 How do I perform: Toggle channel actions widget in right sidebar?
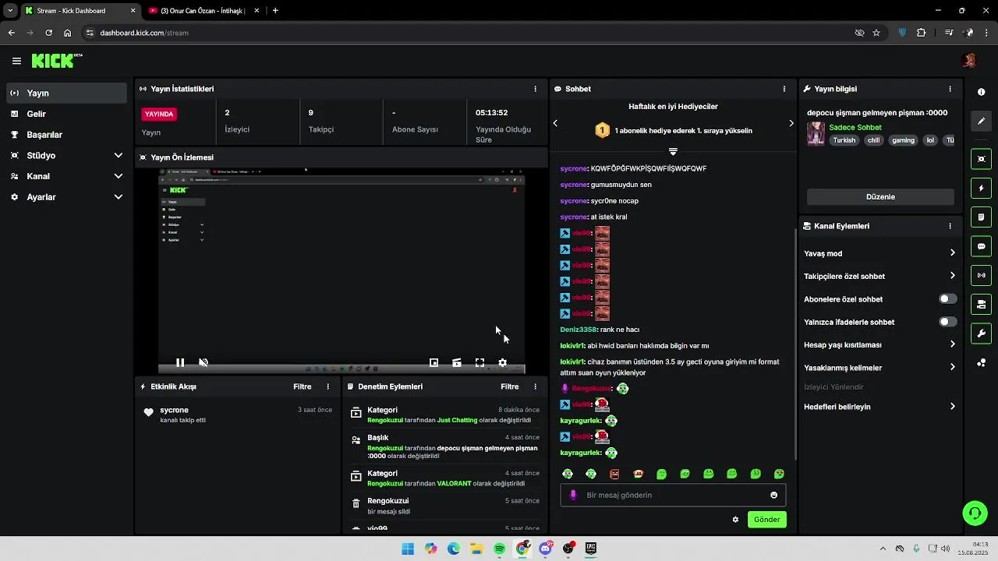pos(981,304)
